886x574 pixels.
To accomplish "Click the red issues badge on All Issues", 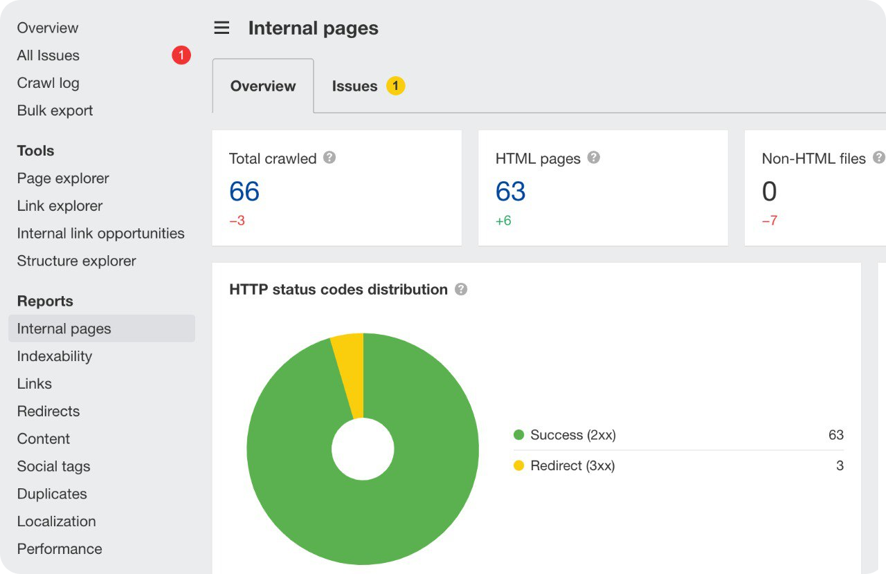I will (x=181, y=55).
